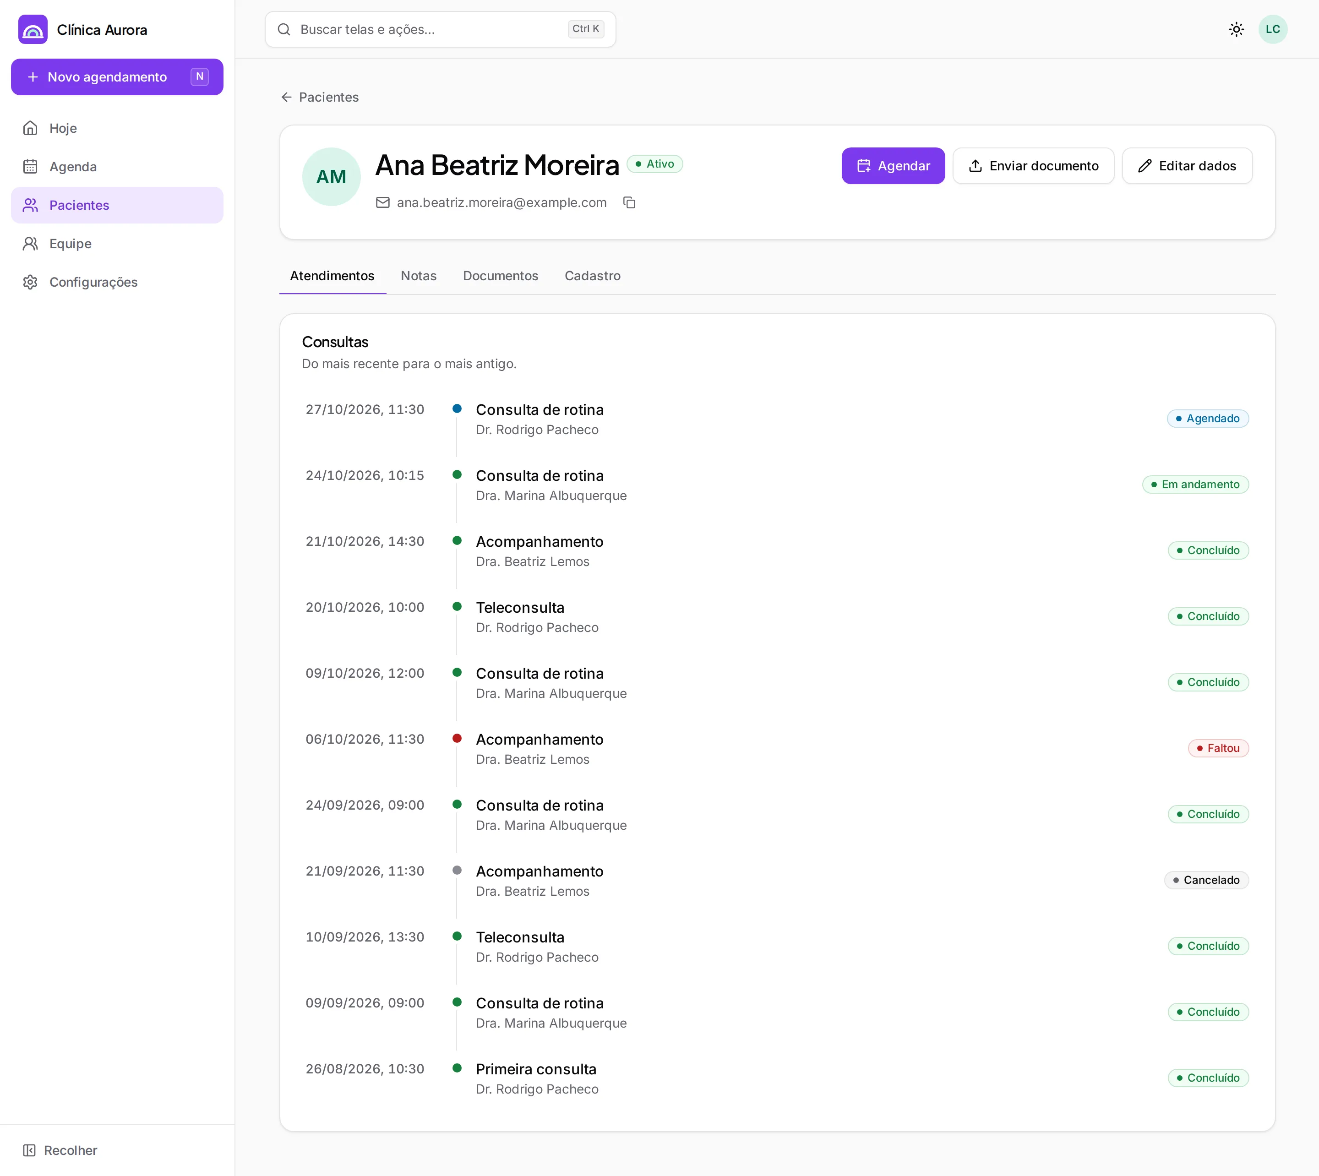The image size is (1319, 1176).
Task: Focus the Buscar telas e ações search field
Action: coord(440,29)
